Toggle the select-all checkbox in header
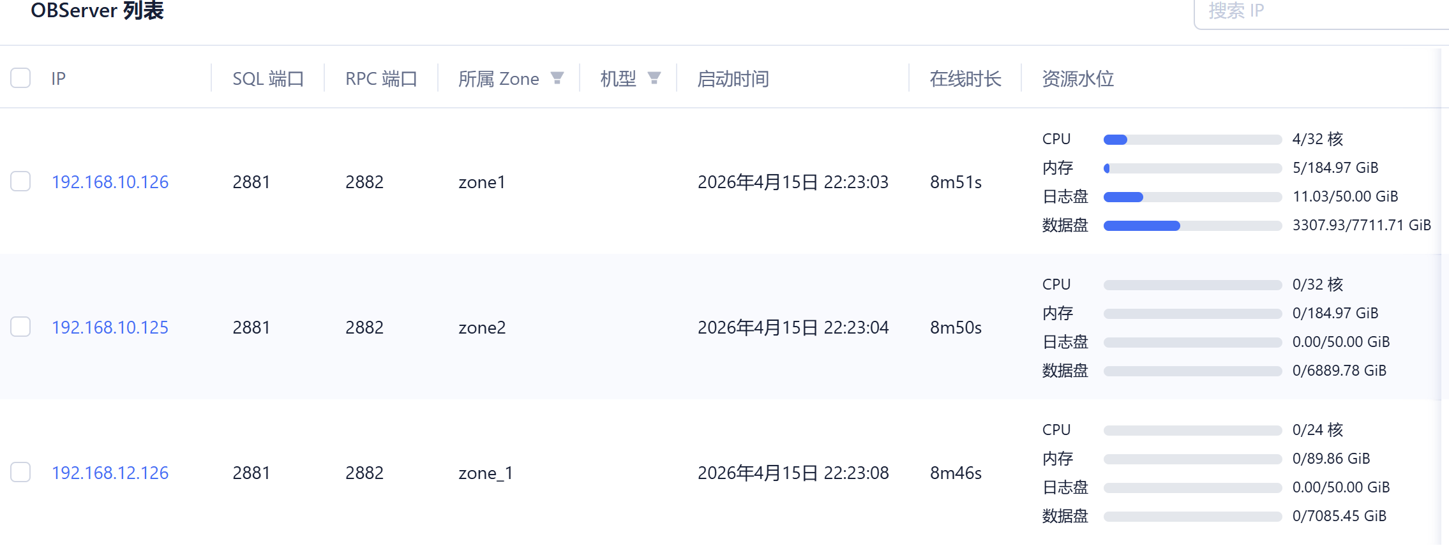Image resolution: width=1449 pixels, height=546 pixels. pos(20,78)
